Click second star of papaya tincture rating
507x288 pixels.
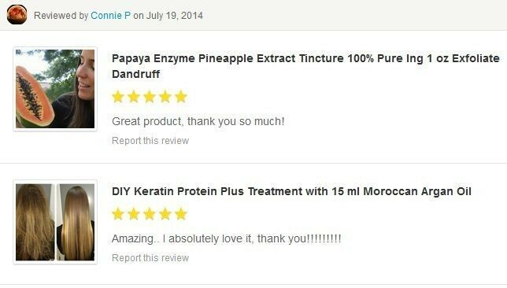[134, 97]
